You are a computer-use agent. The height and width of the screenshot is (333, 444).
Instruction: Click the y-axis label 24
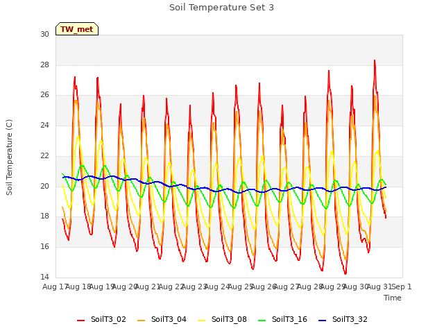coord(44,125)
